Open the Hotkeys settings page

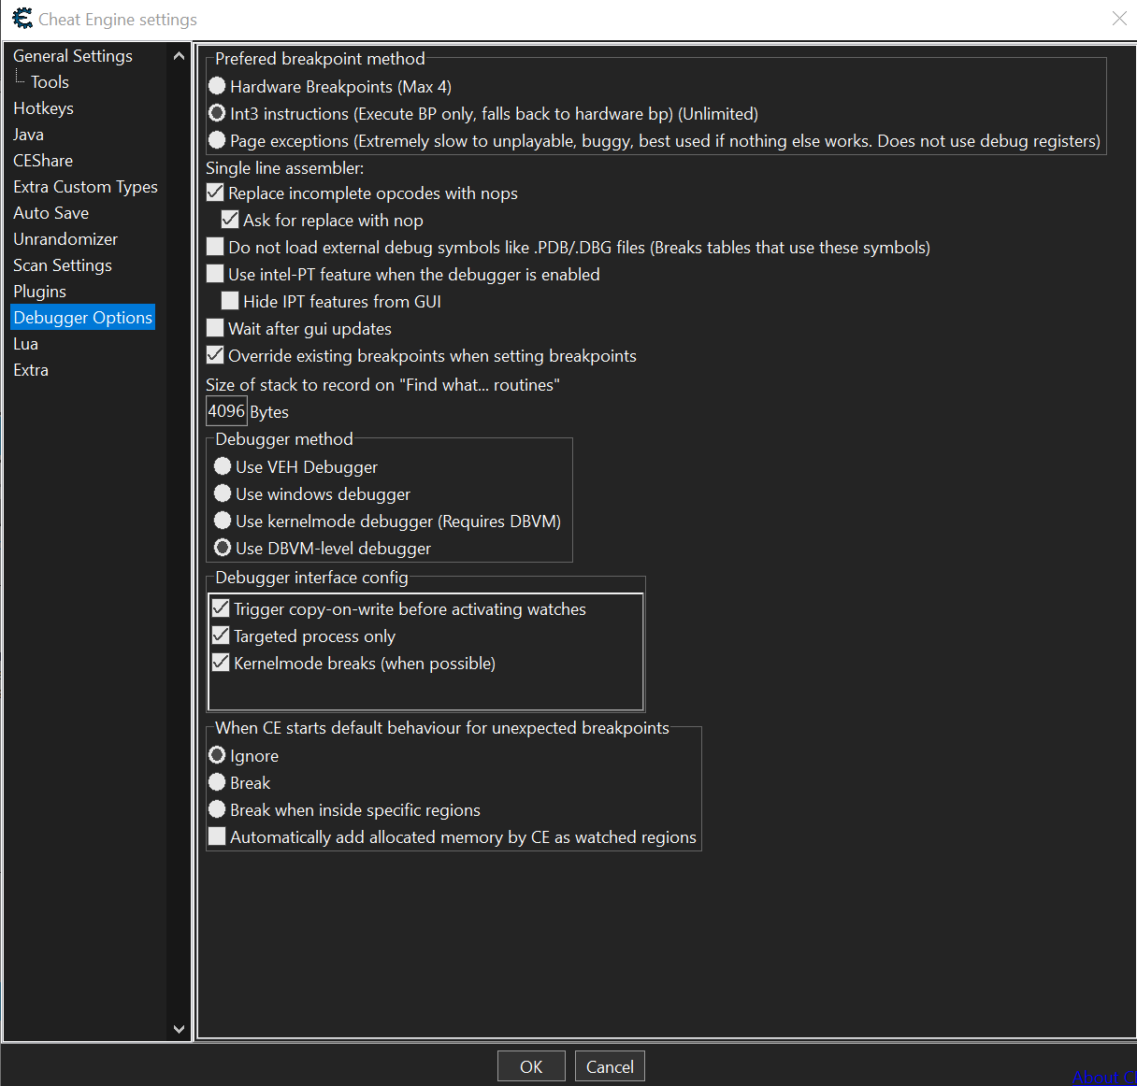(43, 108)
